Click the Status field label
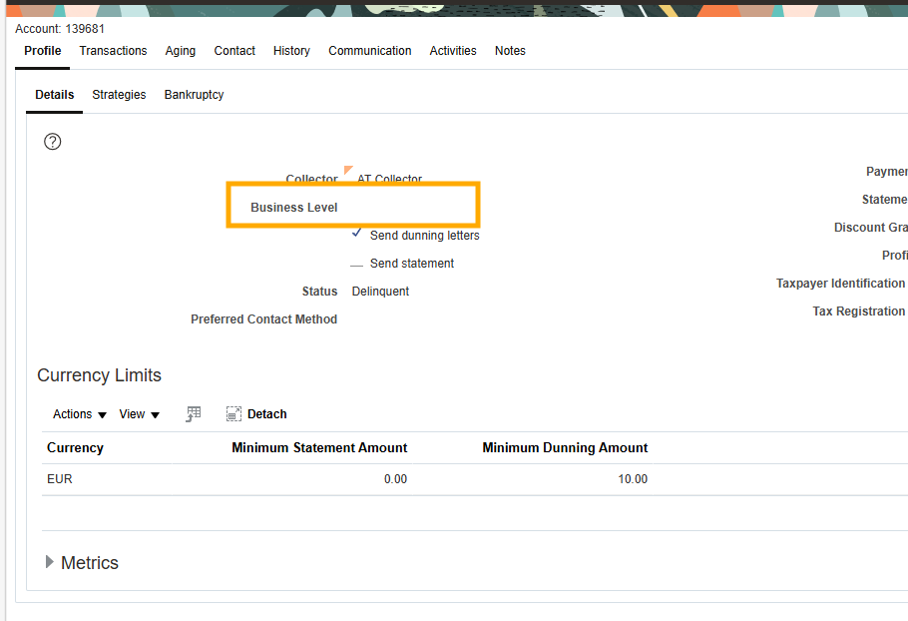908x621 pixels. coord(319,292)
